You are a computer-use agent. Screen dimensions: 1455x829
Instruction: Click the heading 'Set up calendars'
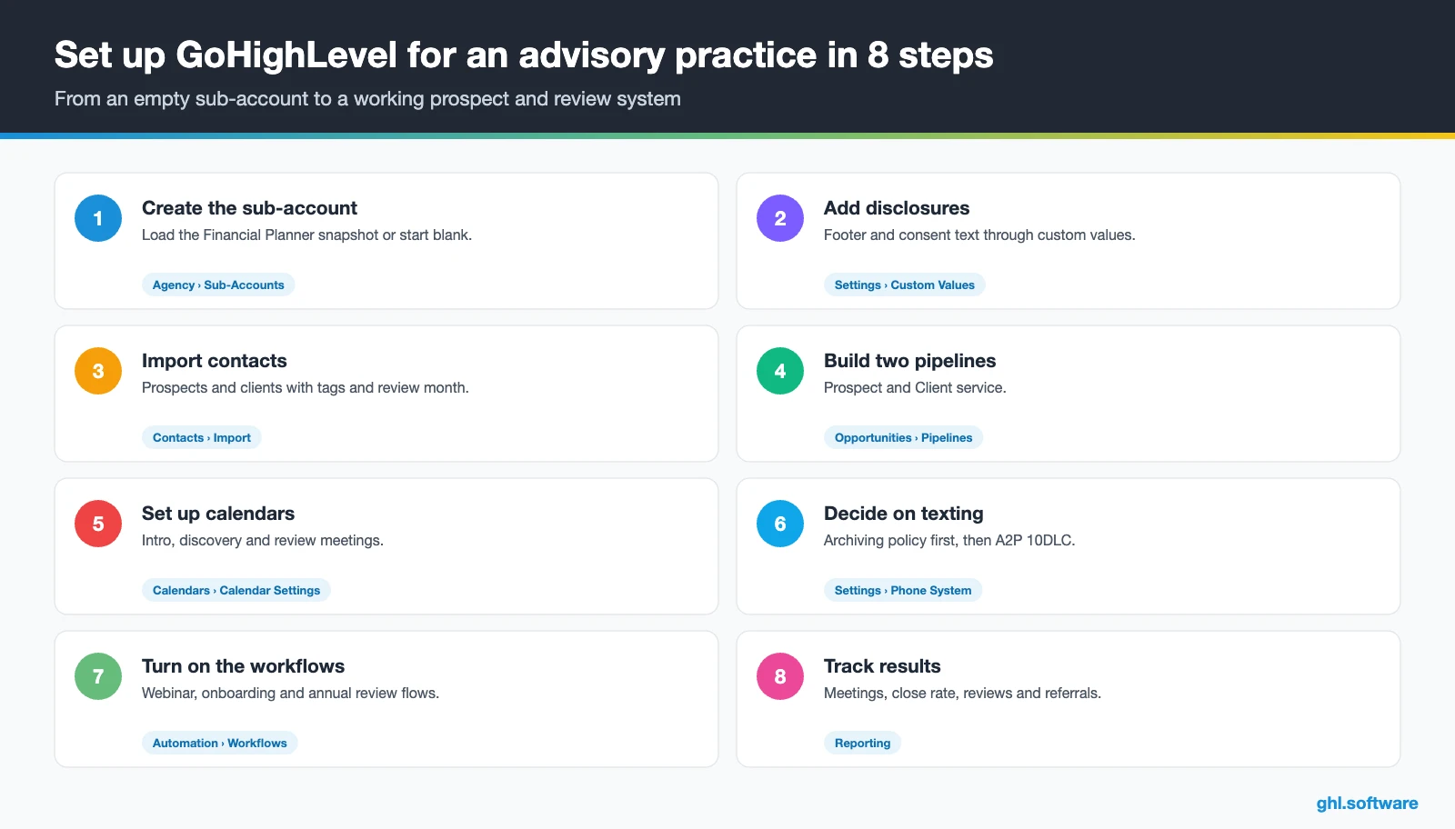(218, 514)
